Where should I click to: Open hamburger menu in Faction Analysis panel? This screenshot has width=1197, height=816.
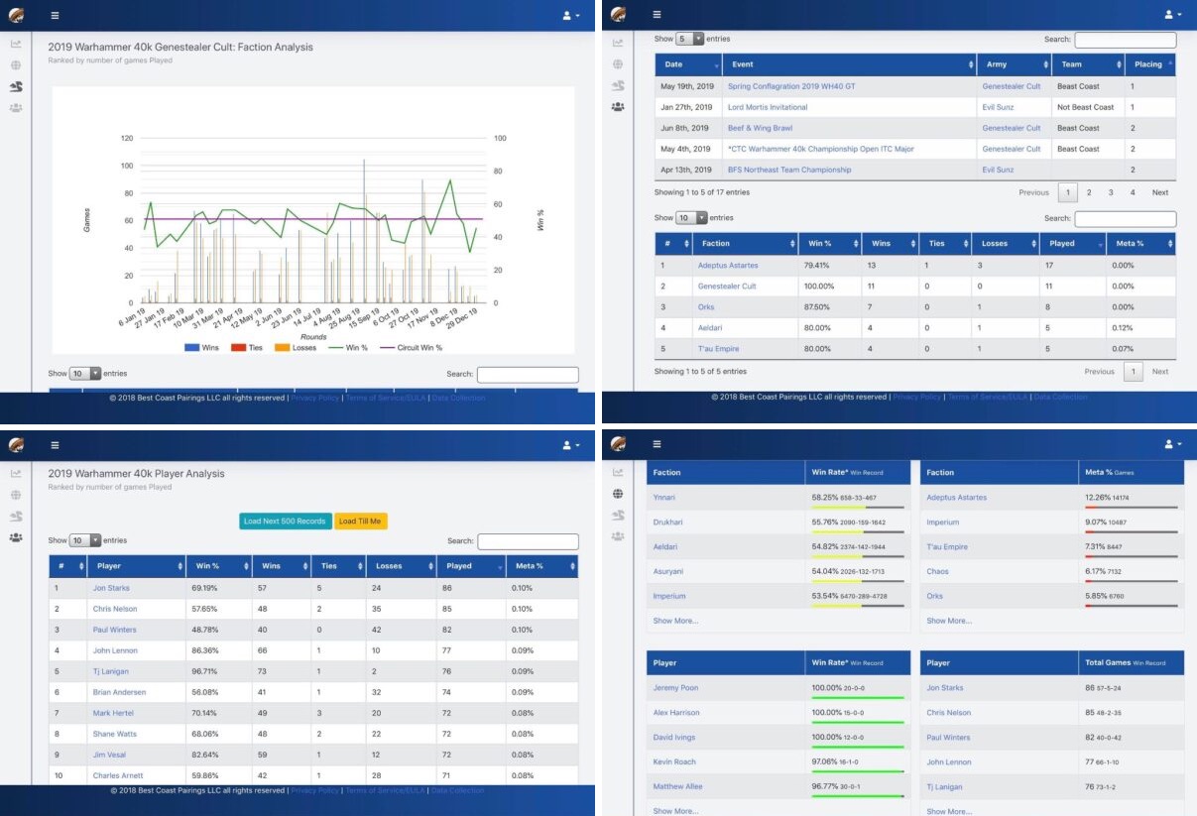[x=54, y=16]
